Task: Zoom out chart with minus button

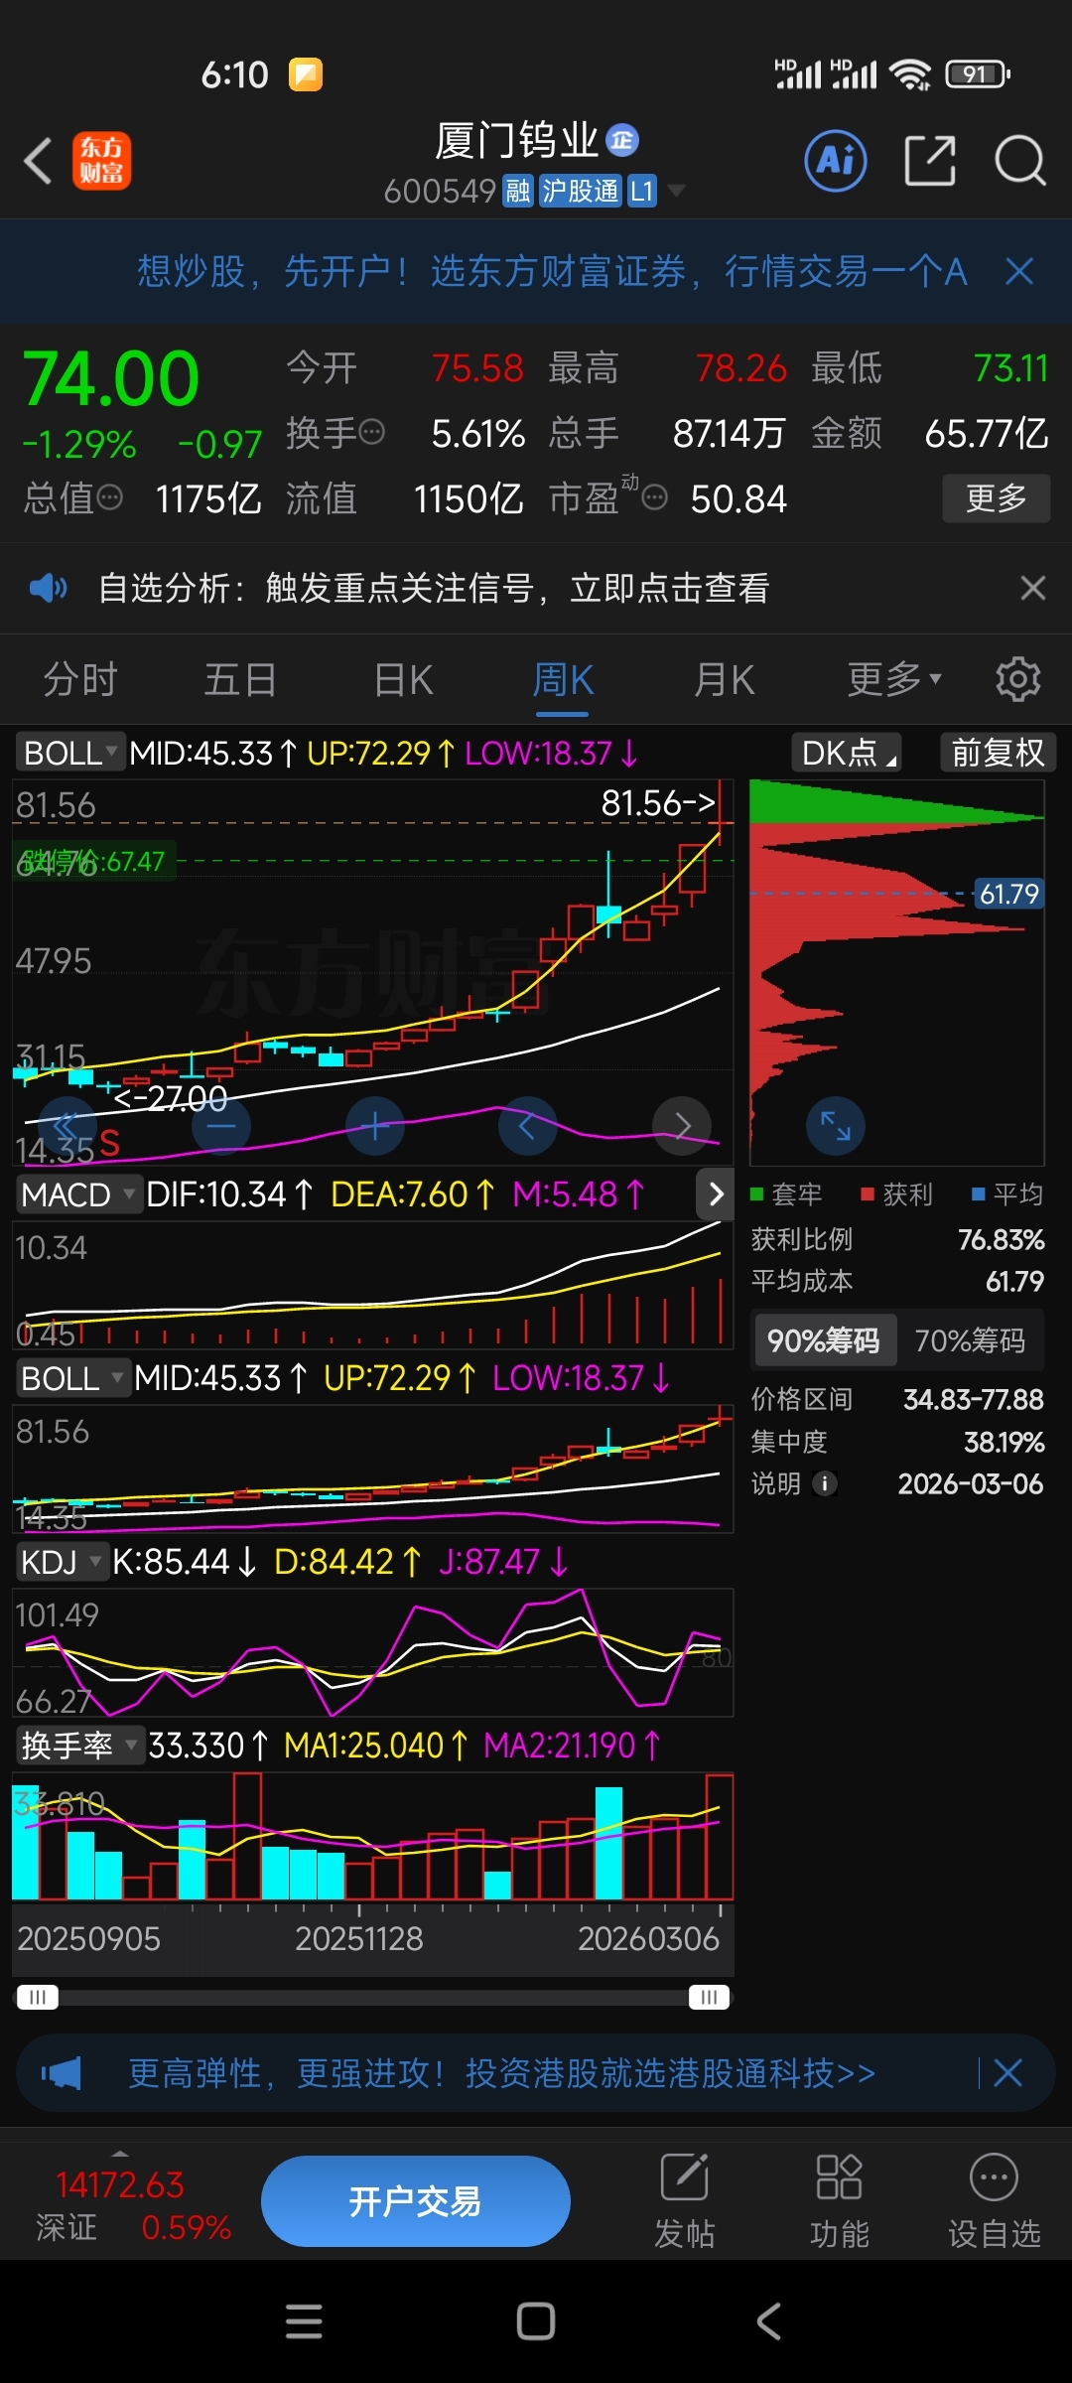Action: (x=220, y=1126)
